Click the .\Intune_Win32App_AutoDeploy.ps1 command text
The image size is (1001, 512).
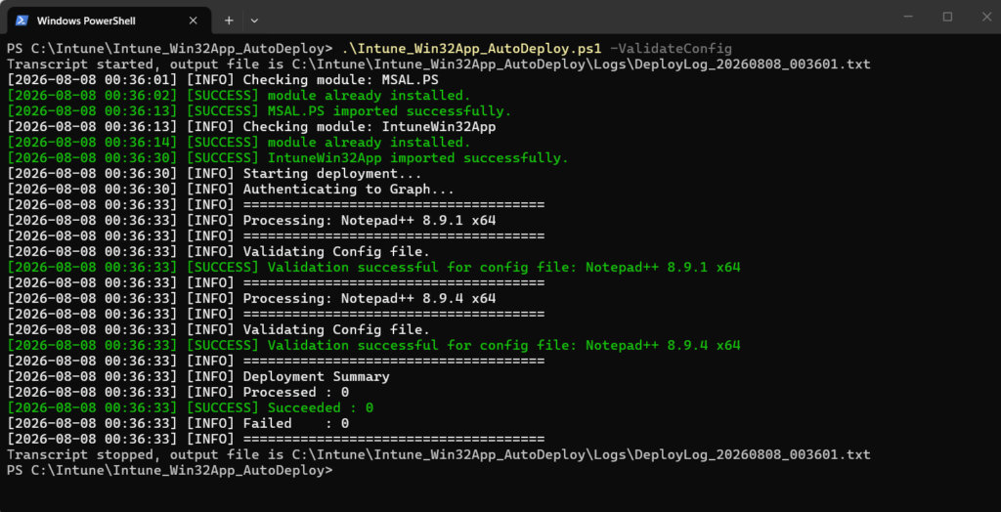471,49
